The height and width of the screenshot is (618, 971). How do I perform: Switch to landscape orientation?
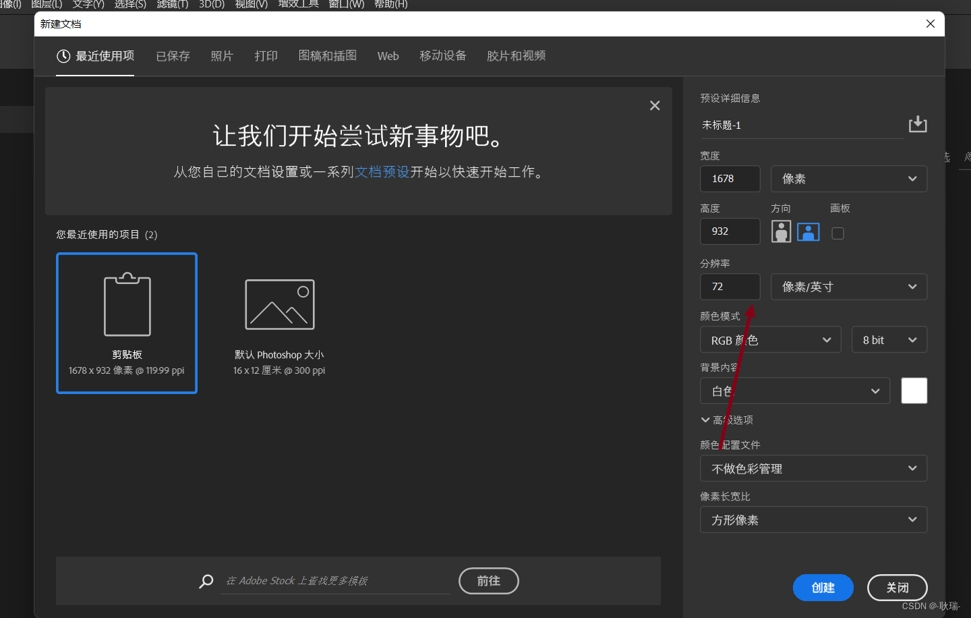click(808, 231)
